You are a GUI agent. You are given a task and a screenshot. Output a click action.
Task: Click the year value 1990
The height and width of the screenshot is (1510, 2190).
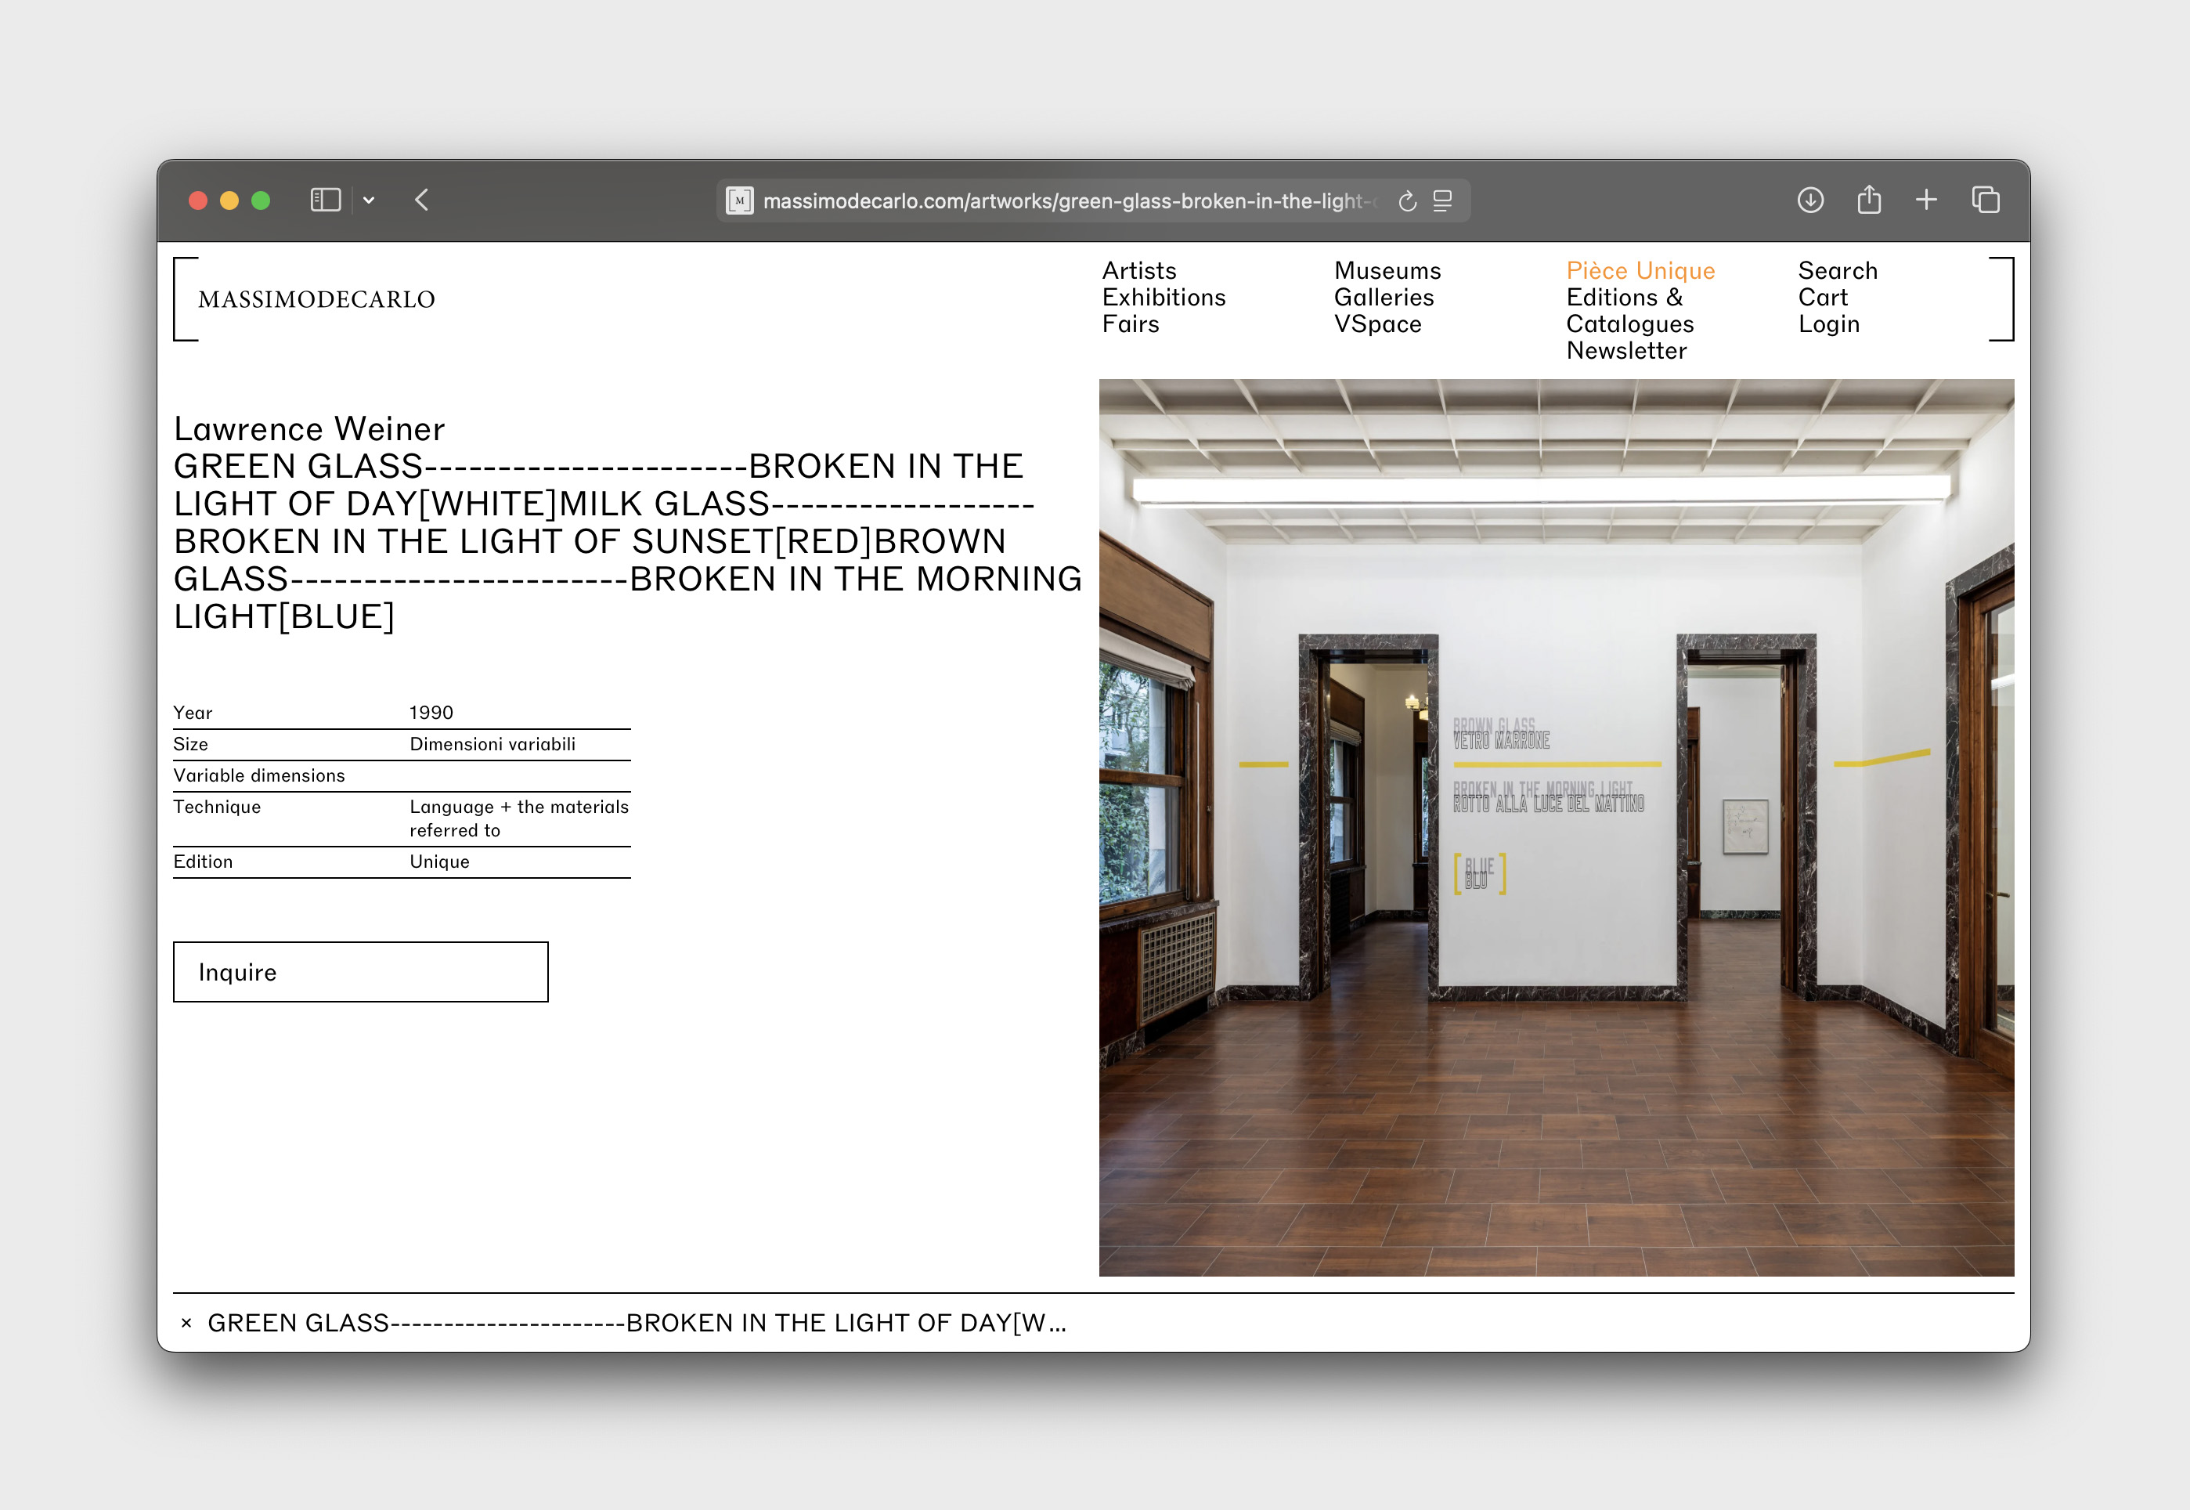(431, 713)
